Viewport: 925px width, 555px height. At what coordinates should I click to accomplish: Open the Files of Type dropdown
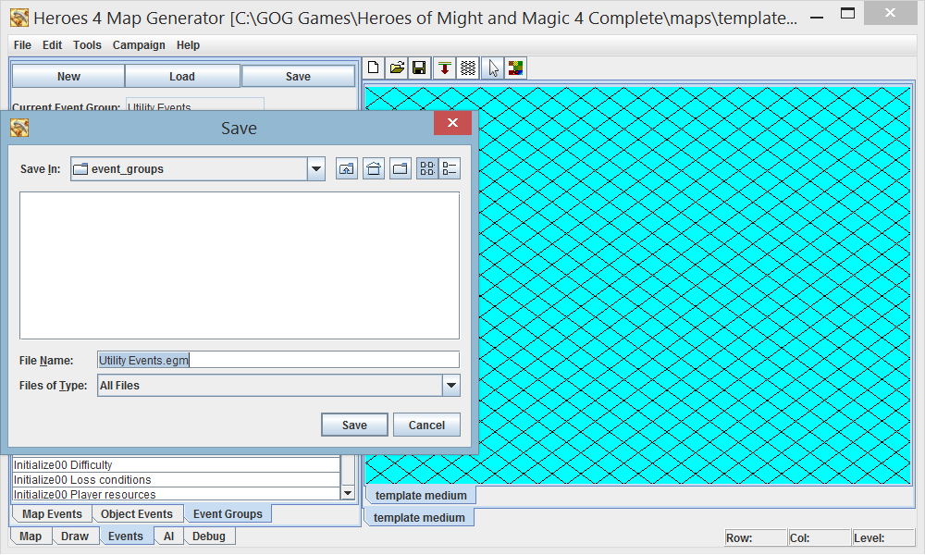tap(451, 386)
